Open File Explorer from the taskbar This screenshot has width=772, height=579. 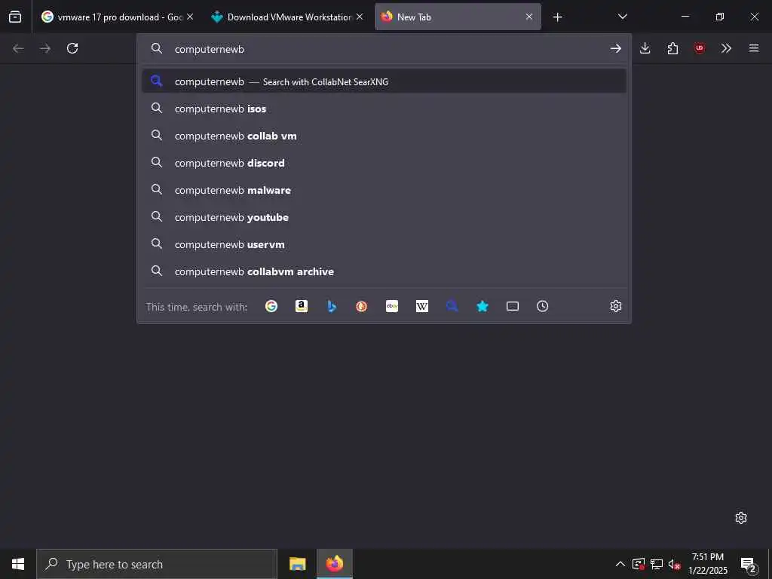pos(297,564)
